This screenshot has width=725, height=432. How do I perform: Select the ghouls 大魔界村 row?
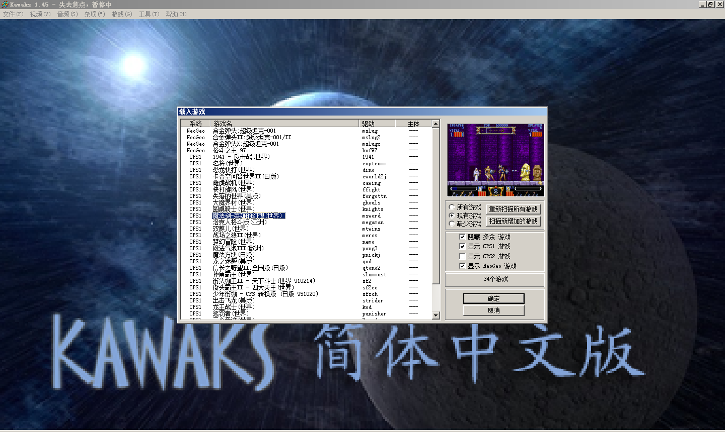306,202
